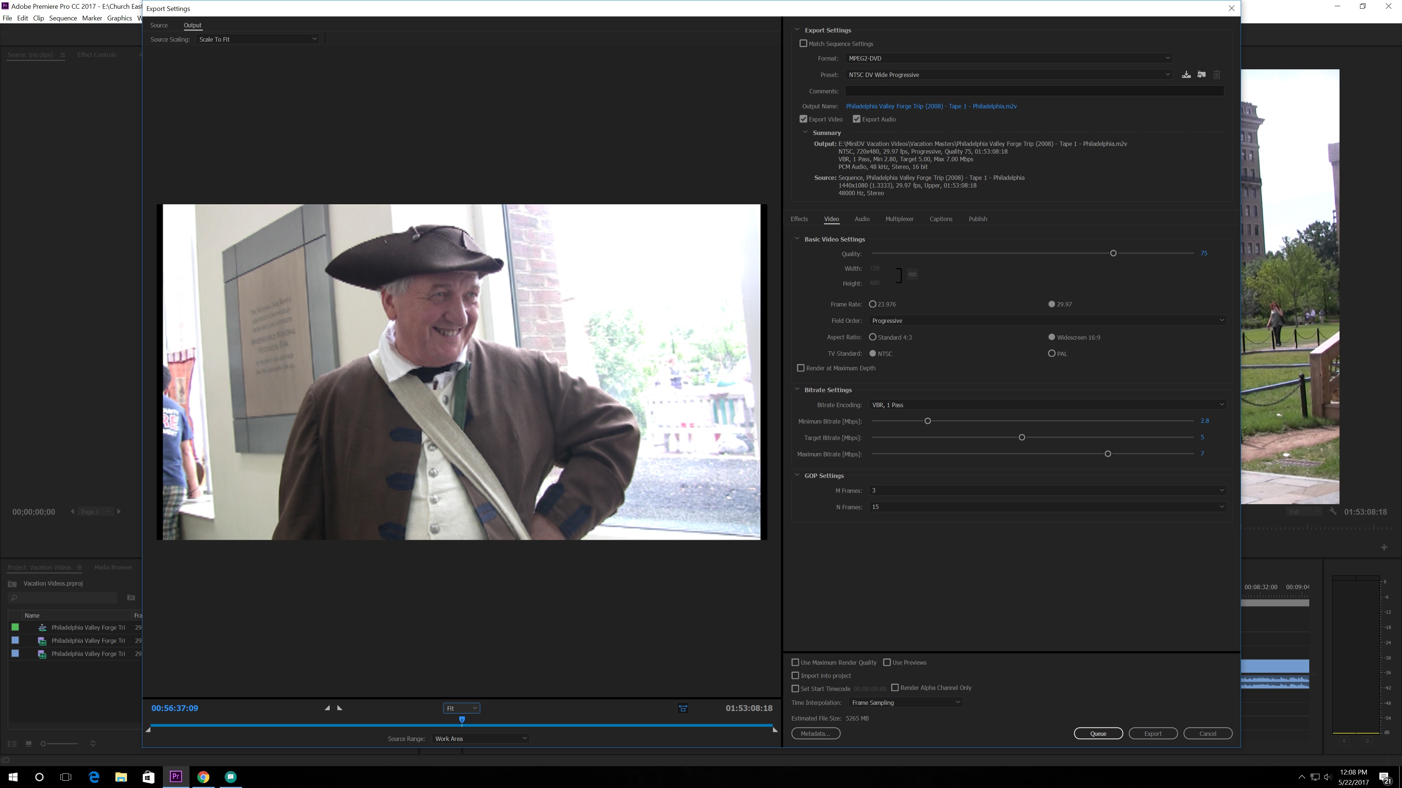Select Standard 4:3 aspect ratio
1402x788 pixels.
click(x=873, y=337)
